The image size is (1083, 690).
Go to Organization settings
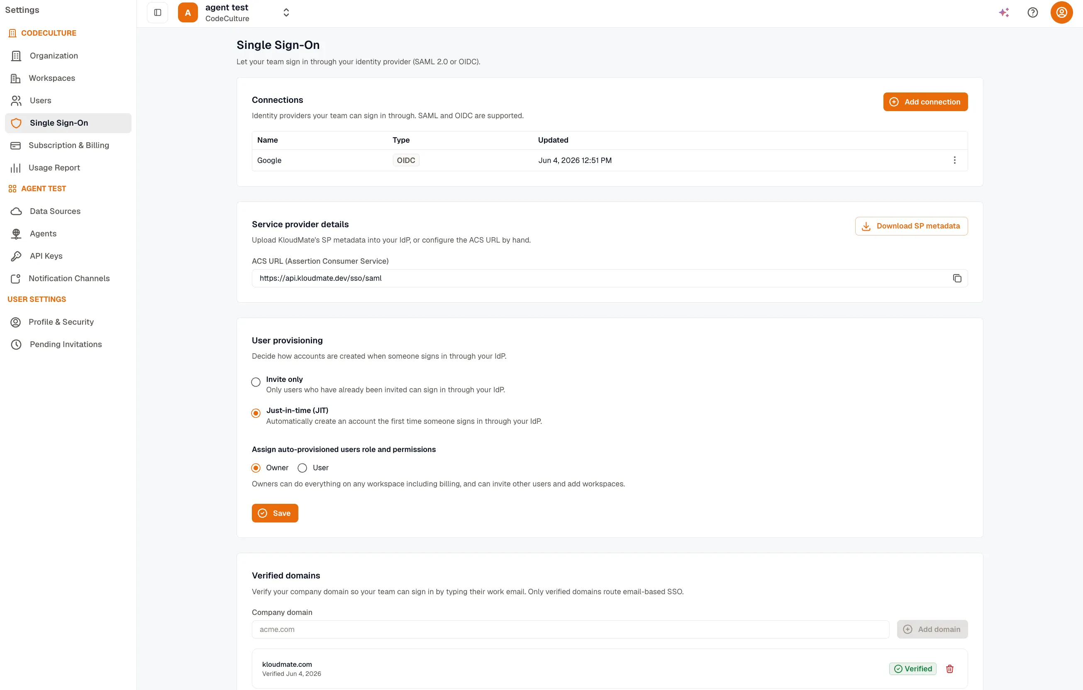[68, 56]
